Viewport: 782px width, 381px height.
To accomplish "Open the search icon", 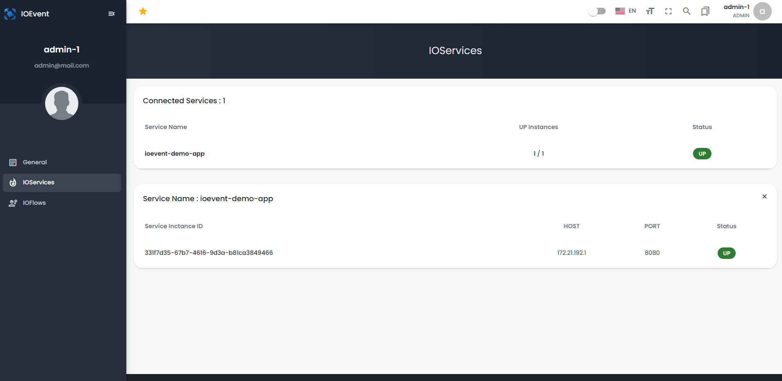I will (686, 11).
